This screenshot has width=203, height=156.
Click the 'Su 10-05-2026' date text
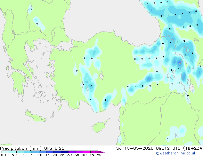[x=135, y=148]
